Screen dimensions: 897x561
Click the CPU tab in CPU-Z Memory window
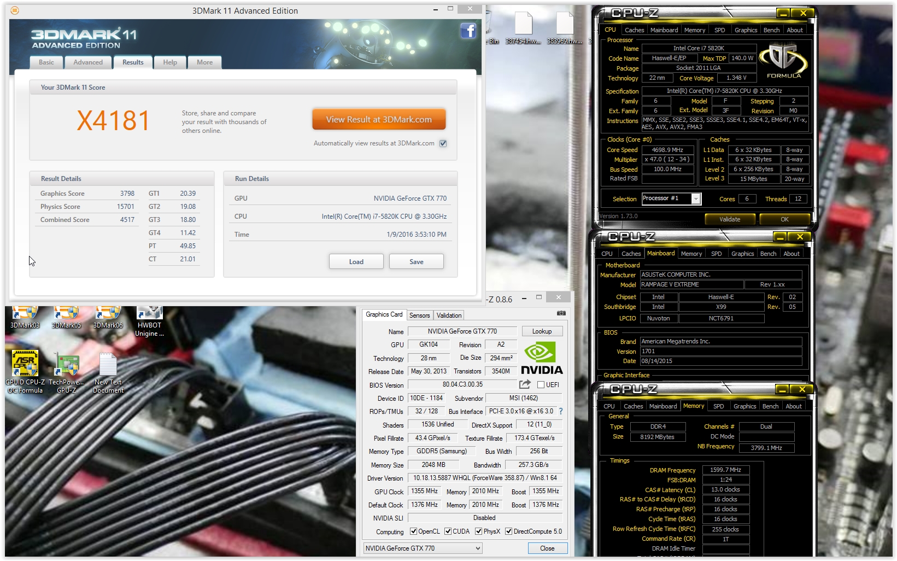pos(609,406)
